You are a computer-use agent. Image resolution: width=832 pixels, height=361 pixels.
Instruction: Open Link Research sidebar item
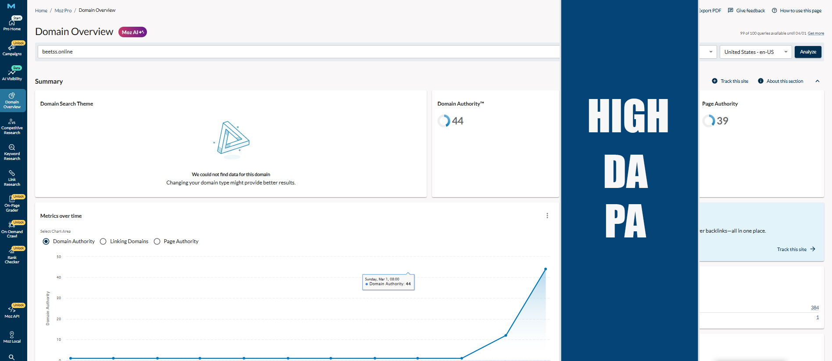click(12, 178)
